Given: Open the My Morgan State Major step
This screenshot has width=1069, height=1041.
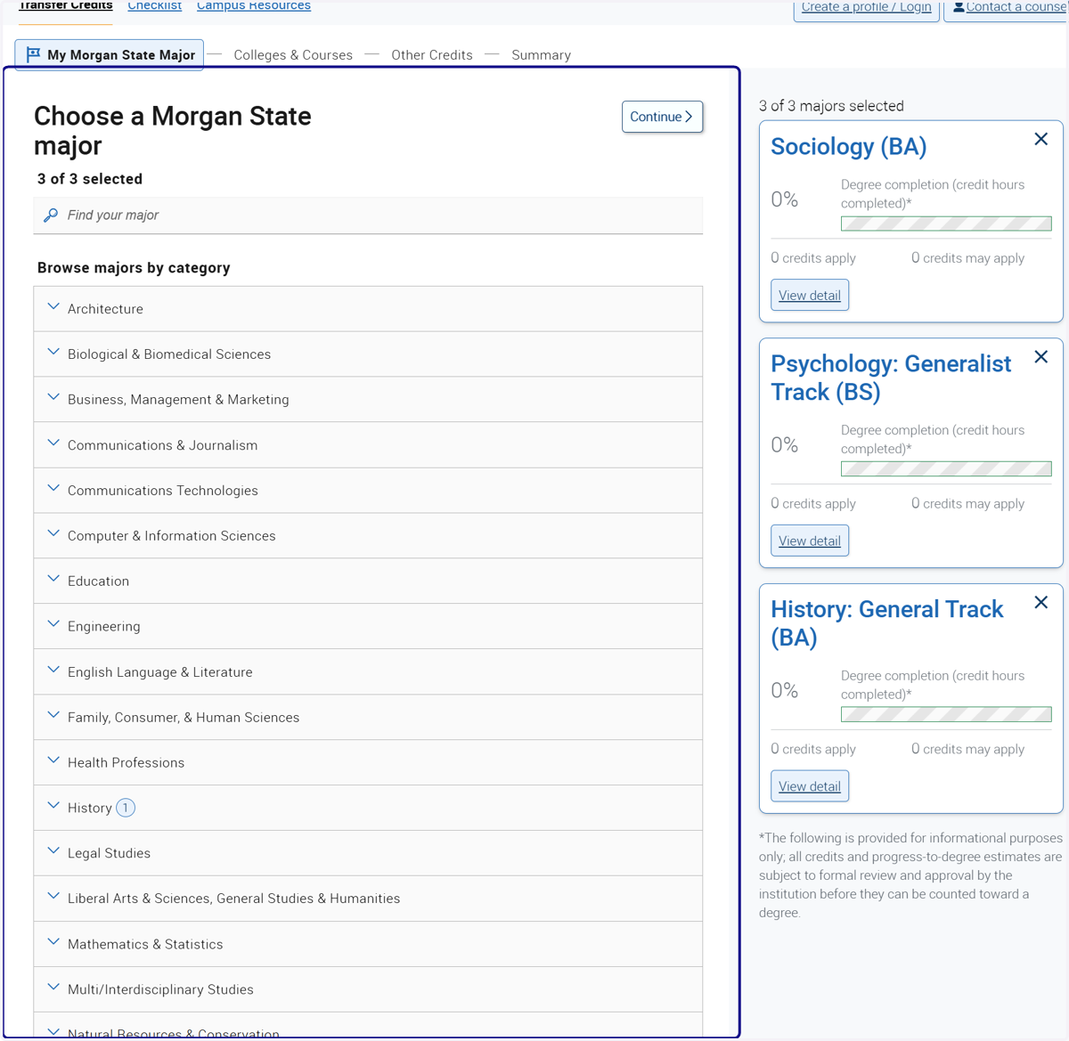Looking at the screenshot, I should (110, 54).
